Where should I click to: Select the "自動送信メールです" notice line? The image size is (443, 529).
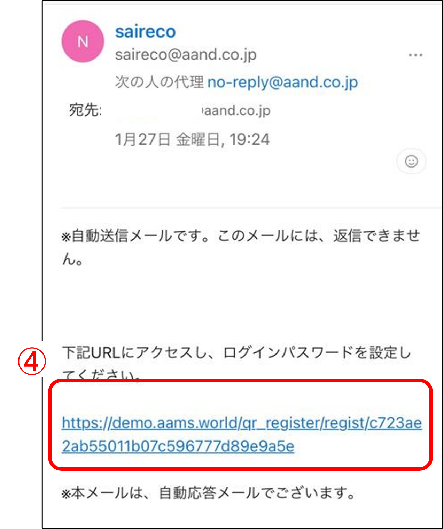241,236
